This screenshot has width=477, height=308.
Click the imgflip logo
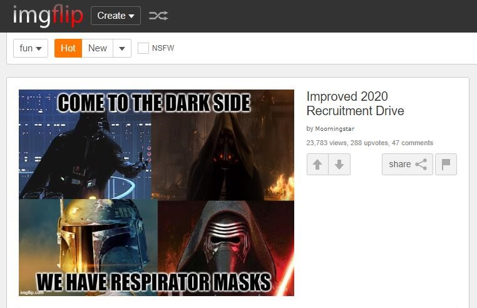click(48, 16)
